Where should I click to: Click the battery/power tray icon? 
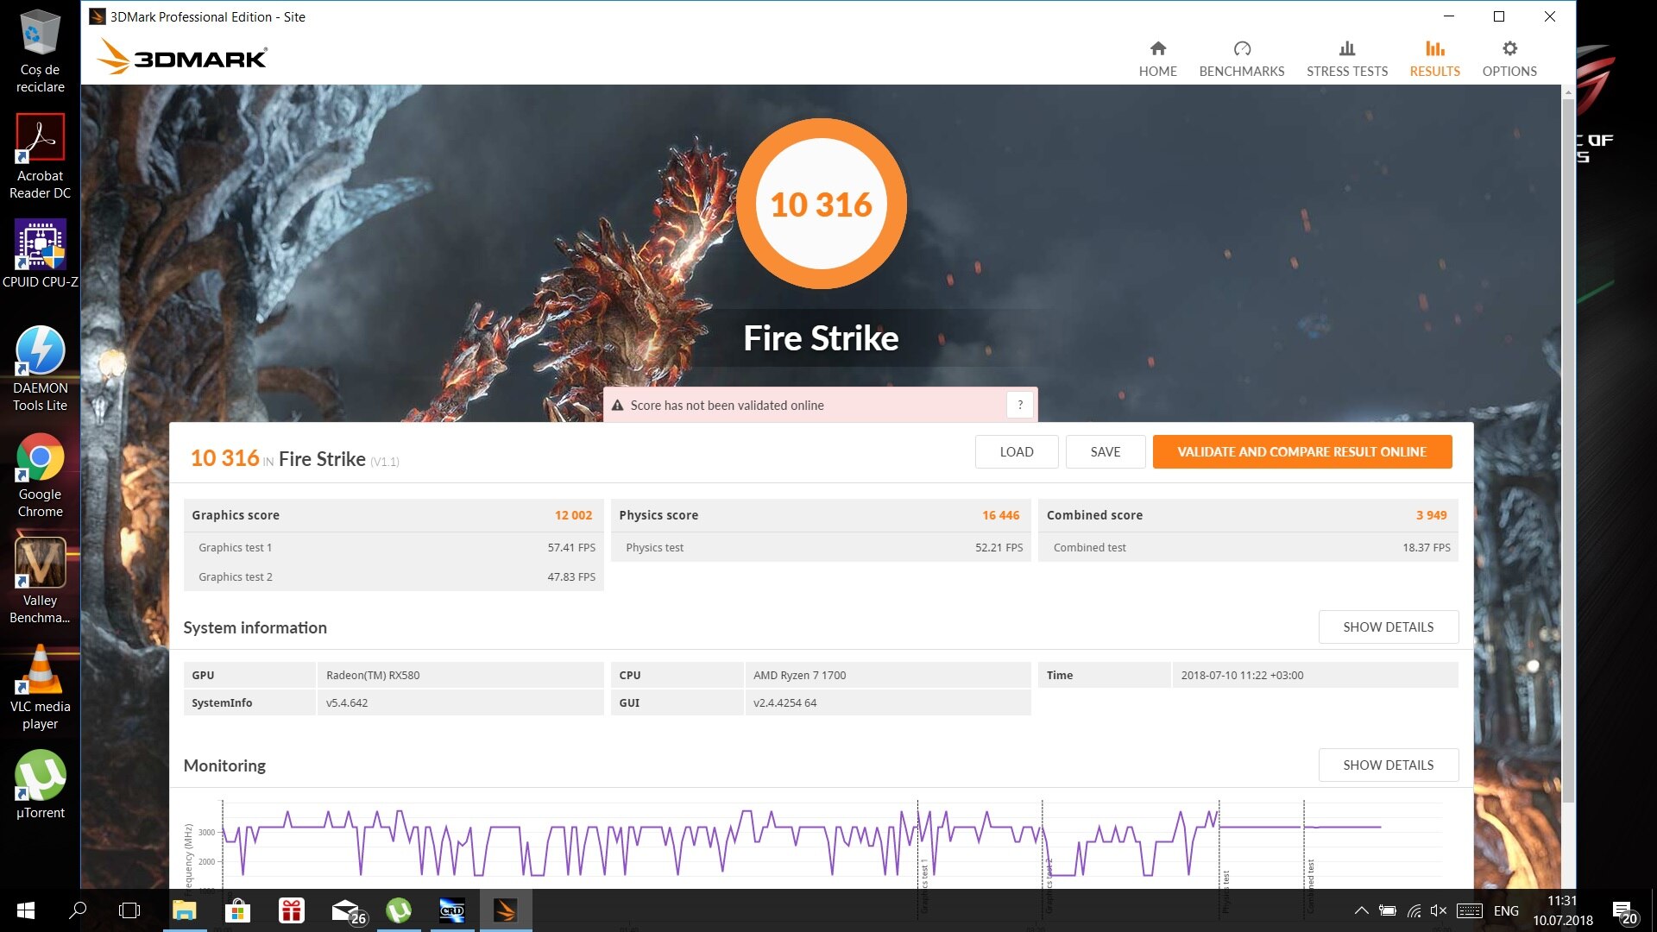tap(1387, 910)
